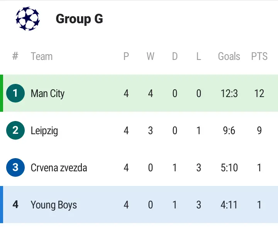Screen dimensions: 278x227
Task: Click the Team column header
Action: pyautogui.click(x=41, y=56)
